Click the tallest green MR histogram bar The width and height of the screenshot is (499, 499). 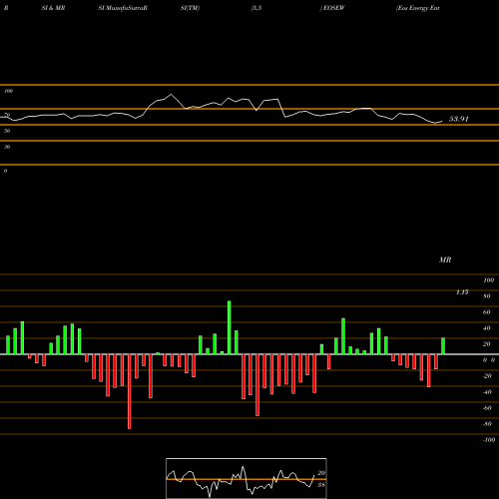(x=230, y=327)
